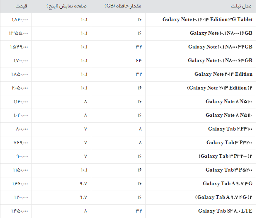This screenshot has width=257, height=218.
Task: Click Galaxy Note 10.1 N8000 16GB model name
Action: (221, 33)
